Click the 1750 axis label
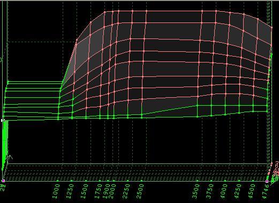 click(x=99, y=191)
